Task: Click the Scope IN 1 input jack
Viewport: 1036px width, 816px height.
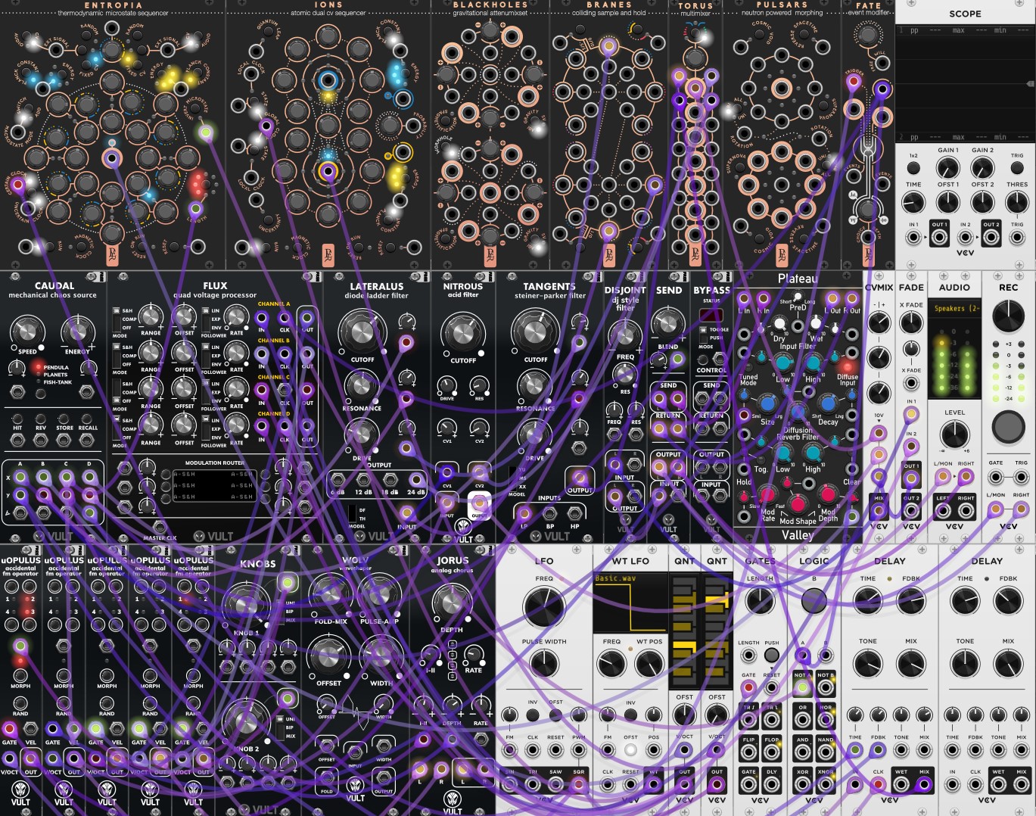Action: point(913,238)
